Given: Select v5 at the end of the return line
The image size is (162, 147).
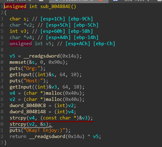Looking at the screenshot, I should point(96,137).
